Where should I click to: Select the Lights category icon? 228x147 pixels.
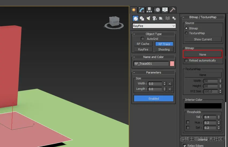(148, 18)
